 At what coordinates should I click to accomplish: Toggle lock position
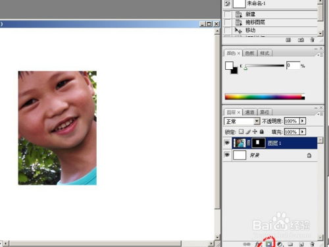pyautogui.click(x=255, y=132)
